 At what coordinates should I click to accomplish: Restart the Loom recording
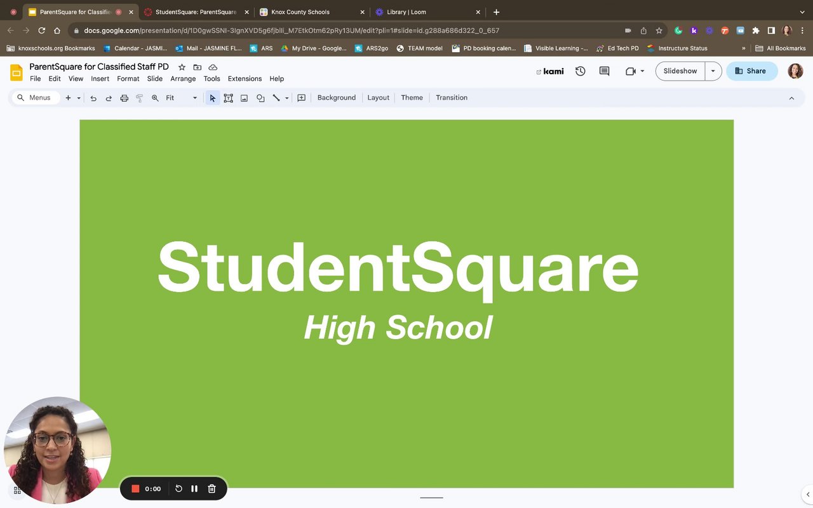178,489
